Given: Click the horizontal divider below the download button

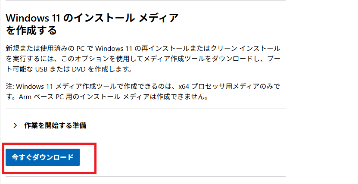Looking at the screenshot, I should [146, 177].
